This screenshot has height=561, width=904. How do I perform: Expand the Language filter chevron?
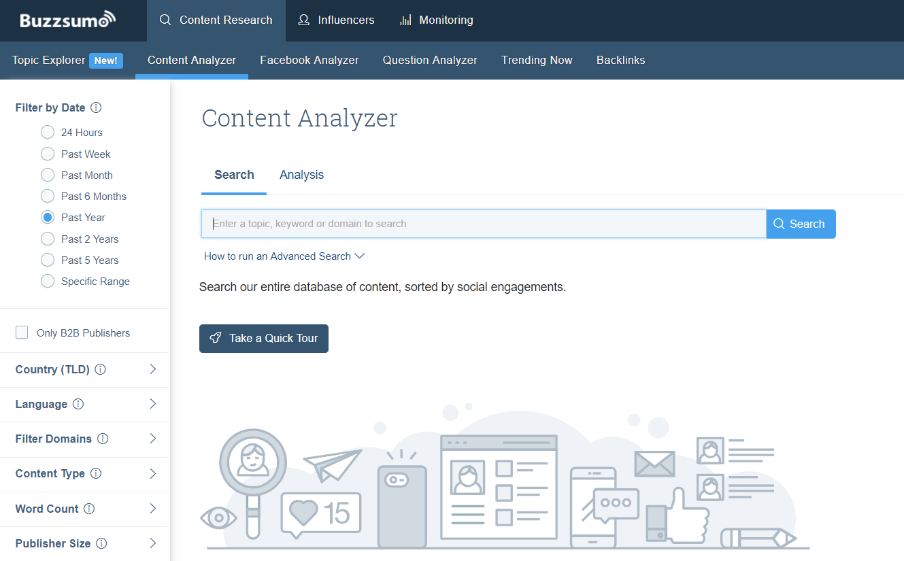(x=153, y=404)
